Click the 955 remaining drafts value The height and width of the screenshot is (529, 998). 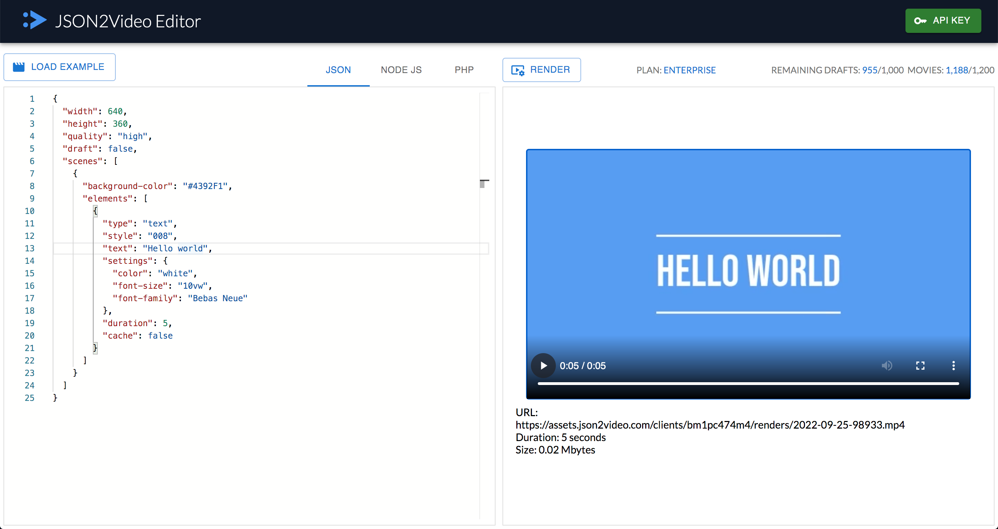click(870, 70)
